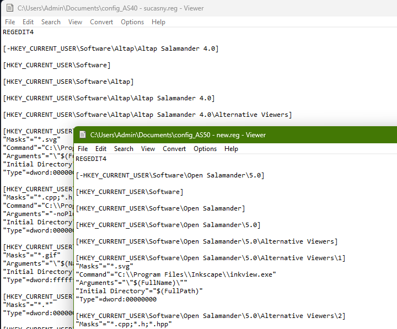Screen dimensions: 397x329
Task: Open File menu in config_AS50 viewer window
Action: [x=83, y=149]
